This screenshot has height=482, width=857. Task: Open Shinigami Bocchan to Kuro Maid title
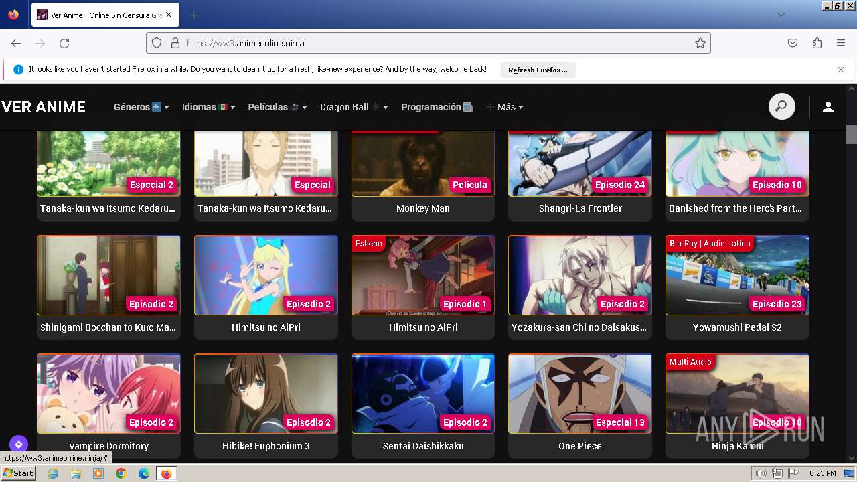[x=108, y=327]
